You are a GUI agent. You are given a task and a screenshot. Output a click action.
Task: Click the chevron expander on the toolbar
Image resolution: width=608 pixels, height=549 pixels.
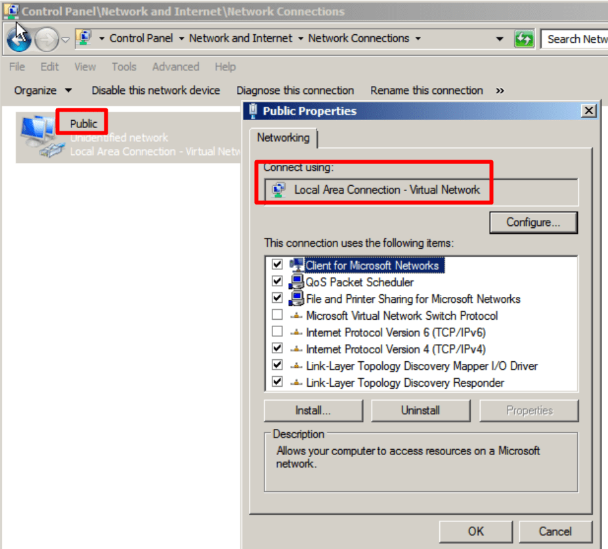click(x=500, y=90)
